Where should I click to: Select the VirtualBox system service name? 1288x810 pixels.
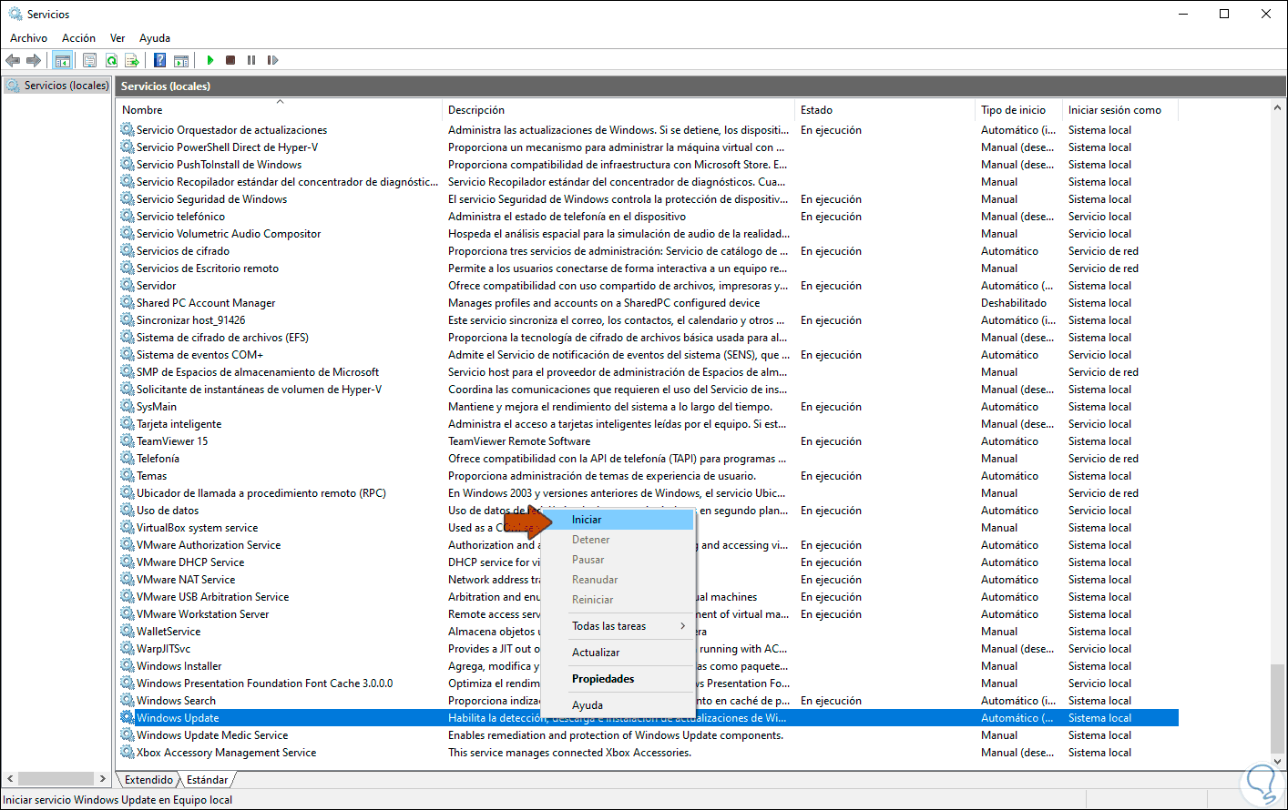click(198, 528)
